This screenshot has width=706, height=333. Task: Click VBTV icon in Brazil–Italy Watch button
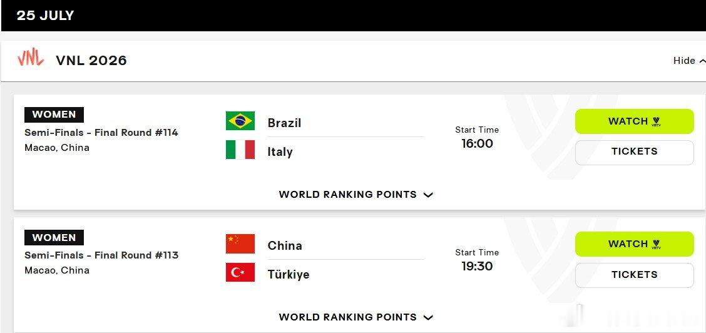[x=656, y=121]
